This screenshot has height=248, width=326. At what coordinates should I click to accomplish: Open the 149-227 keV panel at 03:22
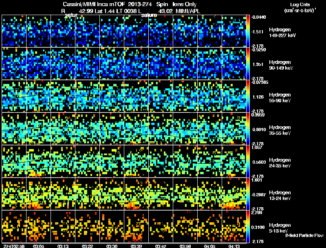87,31
